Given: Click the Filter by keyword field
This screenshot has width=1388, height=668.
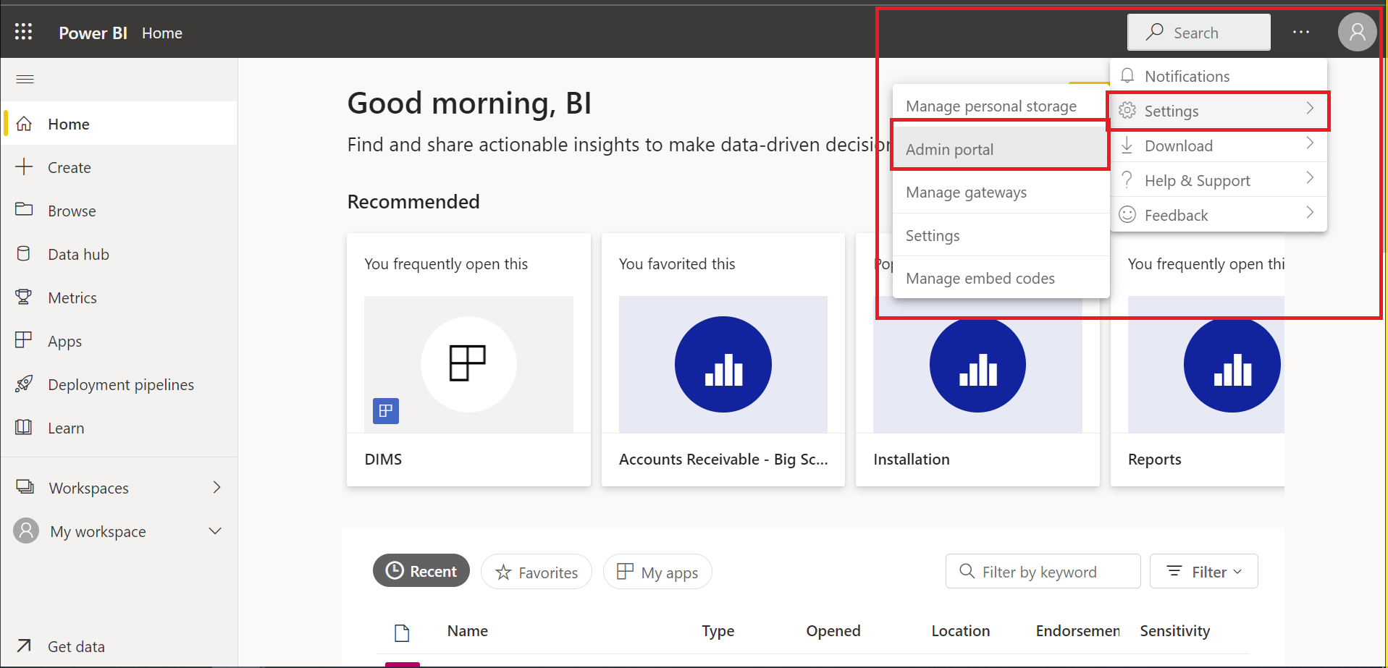Looking at the screenshot, I should pos(1043,572).
